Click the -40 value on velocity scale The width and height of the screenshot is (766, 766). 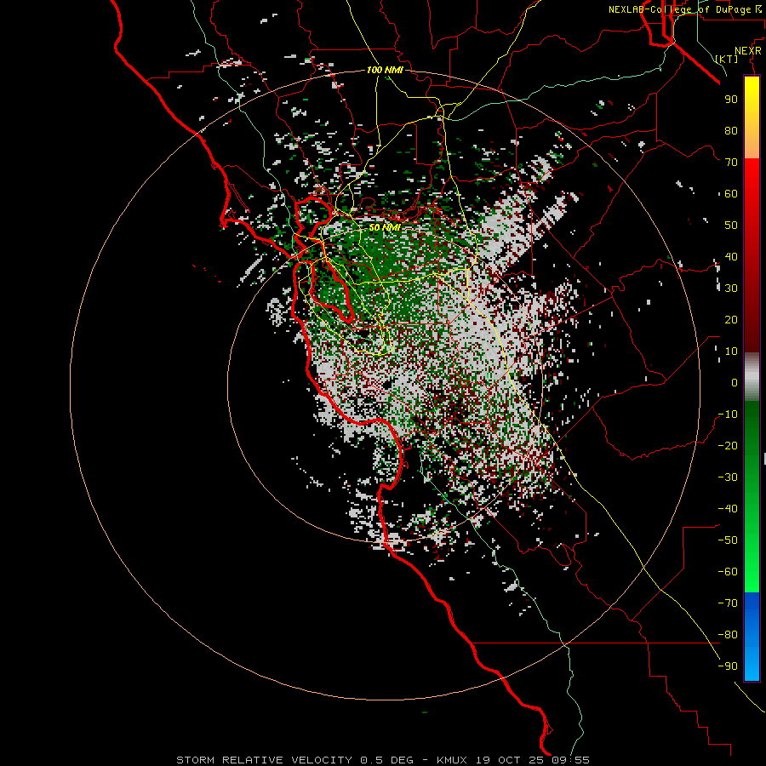728,509
